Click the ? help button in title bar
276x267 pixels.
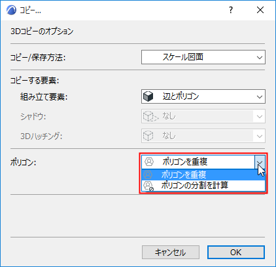(231, 10)
